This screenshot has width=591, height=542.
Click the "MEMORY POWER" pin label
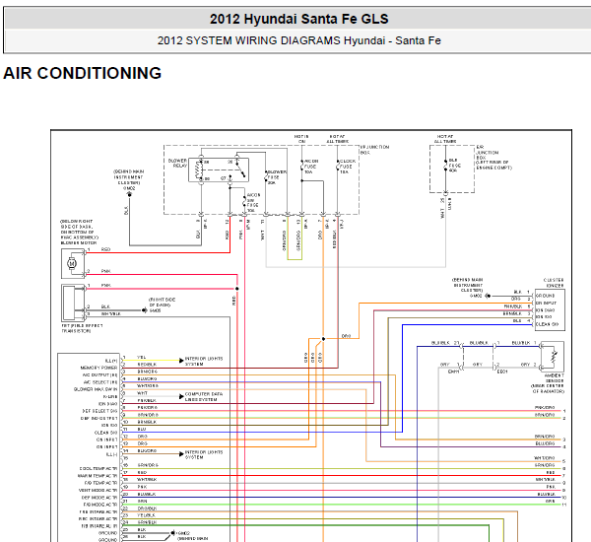click(98, 368)
